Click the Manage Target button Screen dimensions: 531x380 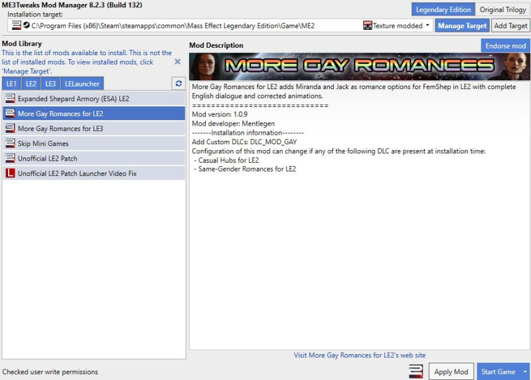click(x=462, y=26)
